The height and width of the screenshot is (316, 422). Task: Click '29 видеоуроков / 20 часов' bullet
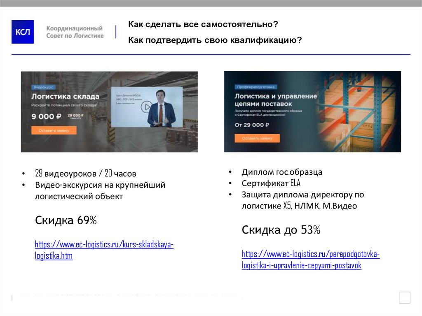86,173
